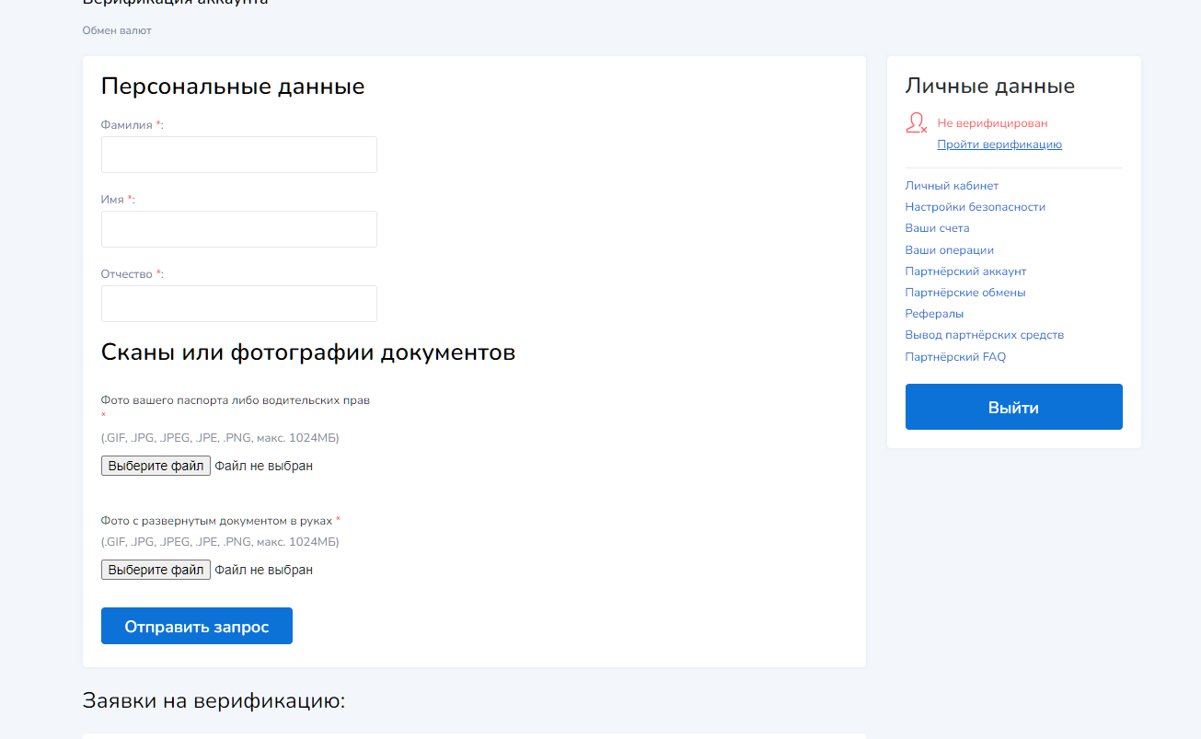Open Ваши счета page

point(937,228)
